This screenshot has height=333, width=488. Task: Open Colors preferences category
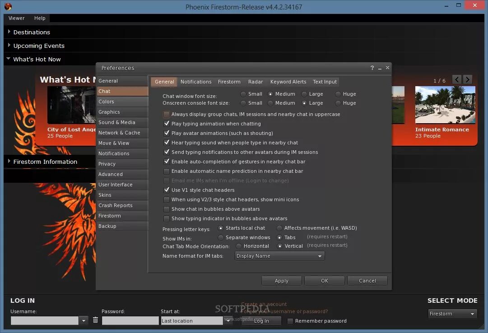tap(122, 102)
